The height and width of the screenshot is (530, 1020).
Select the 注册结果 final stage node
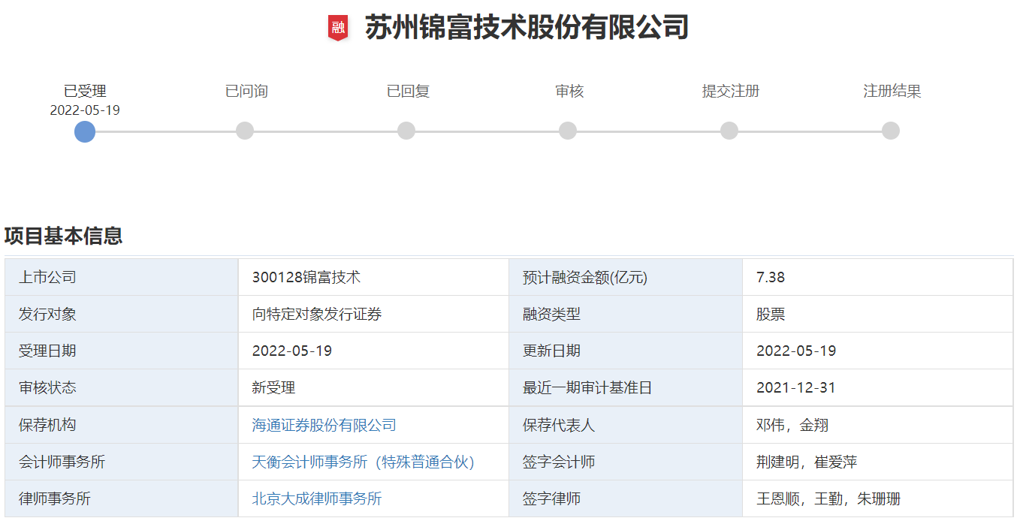tap(890, 131)
